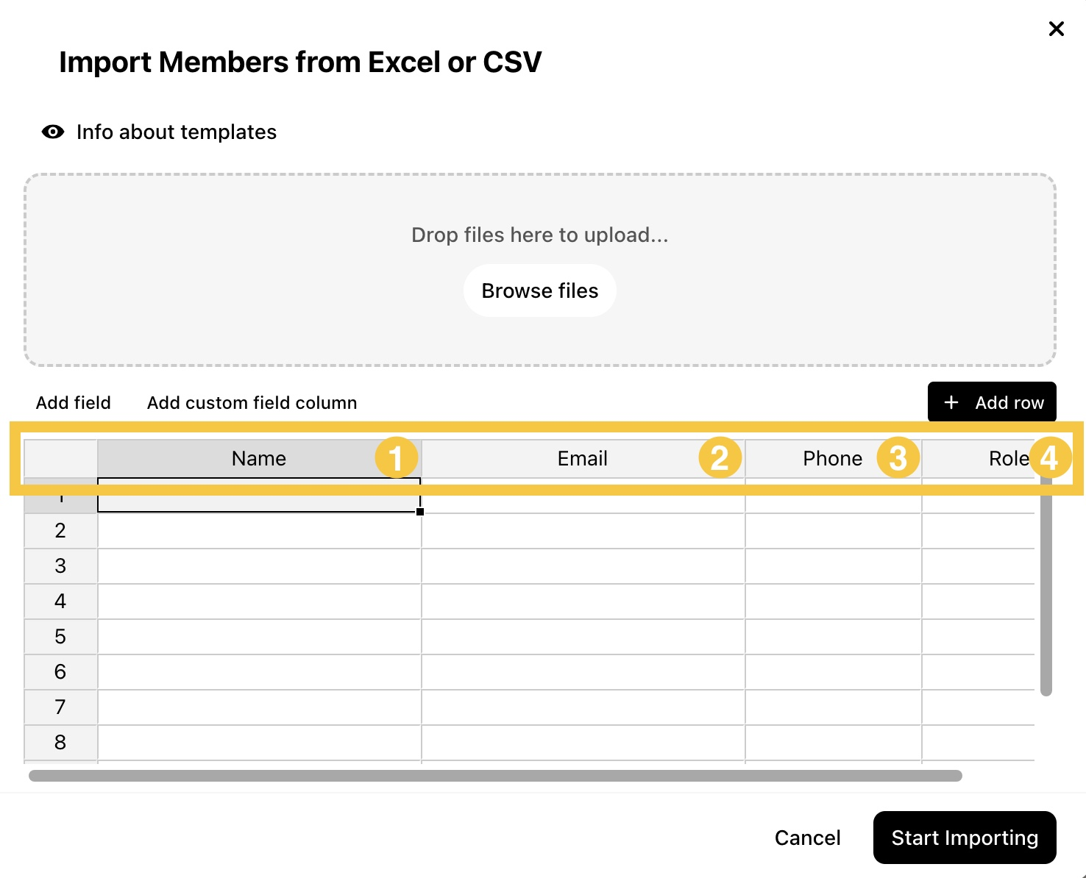
Task: Click the eye icon beside Info about templates
Action: click(x=53, y=132)
